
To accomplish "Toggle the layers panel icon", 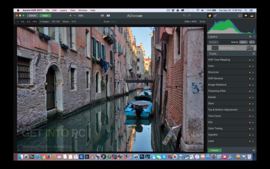I will [x=246, y=15].
